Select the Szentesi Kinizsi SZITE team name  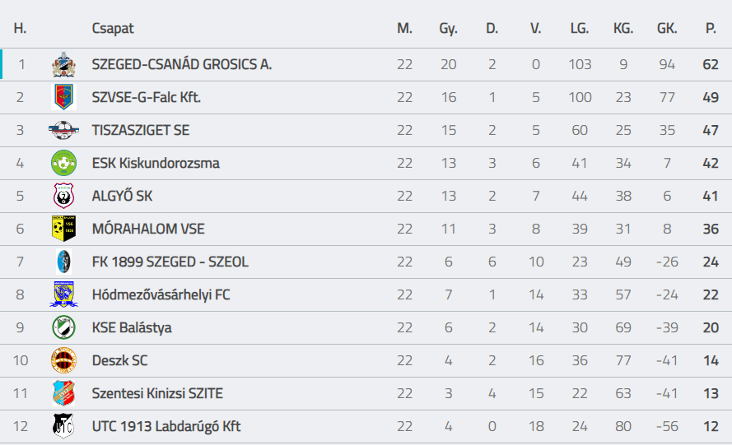coord(157,393)
